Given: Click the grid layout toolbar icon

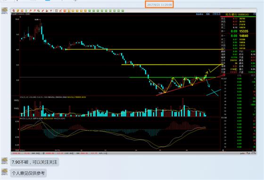Looking at the screenshot, I should pyautogui.click(x=56, y=11).
